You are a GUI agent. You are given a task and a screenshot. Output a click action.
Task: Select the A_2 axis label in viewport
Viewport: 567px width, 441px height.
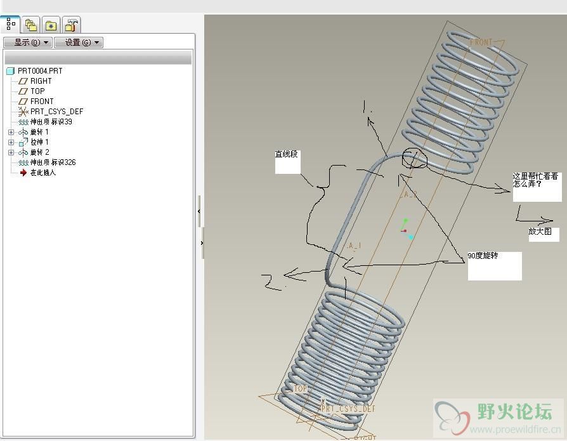(x=410, y=195)
